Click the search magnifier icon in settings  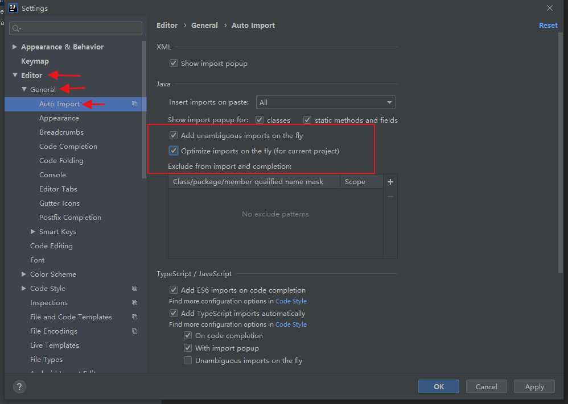tap(15, 28)
